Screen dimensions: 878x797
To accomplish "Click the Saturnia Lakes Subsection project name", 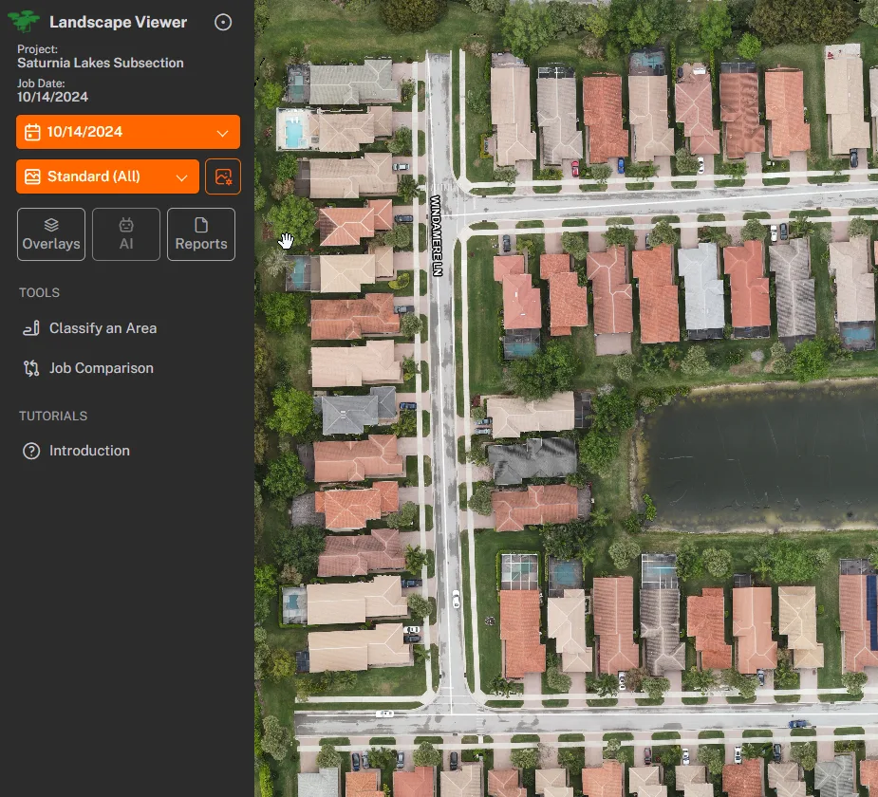I will [x=101, y=64].
